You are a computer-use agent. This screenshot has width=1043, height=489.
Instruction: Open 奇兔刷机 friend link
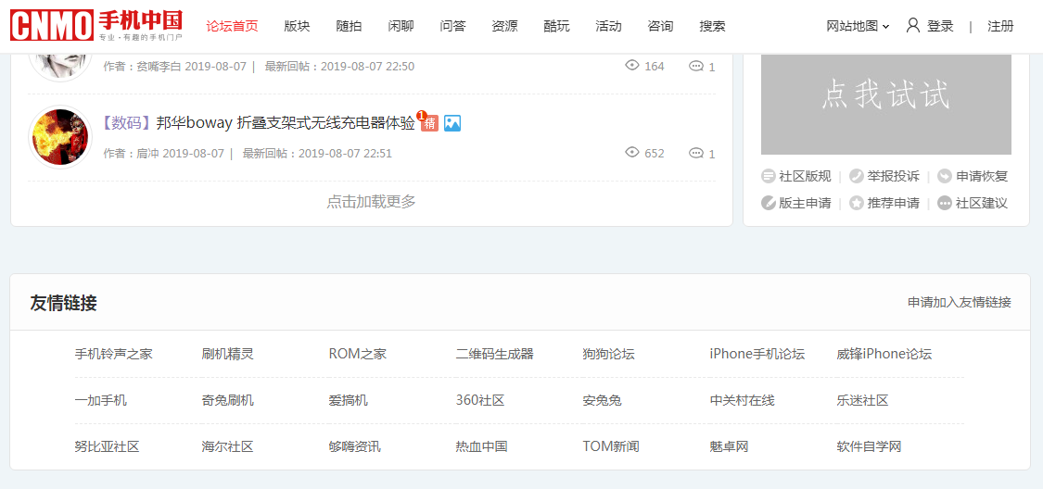(x=227, y=401)
